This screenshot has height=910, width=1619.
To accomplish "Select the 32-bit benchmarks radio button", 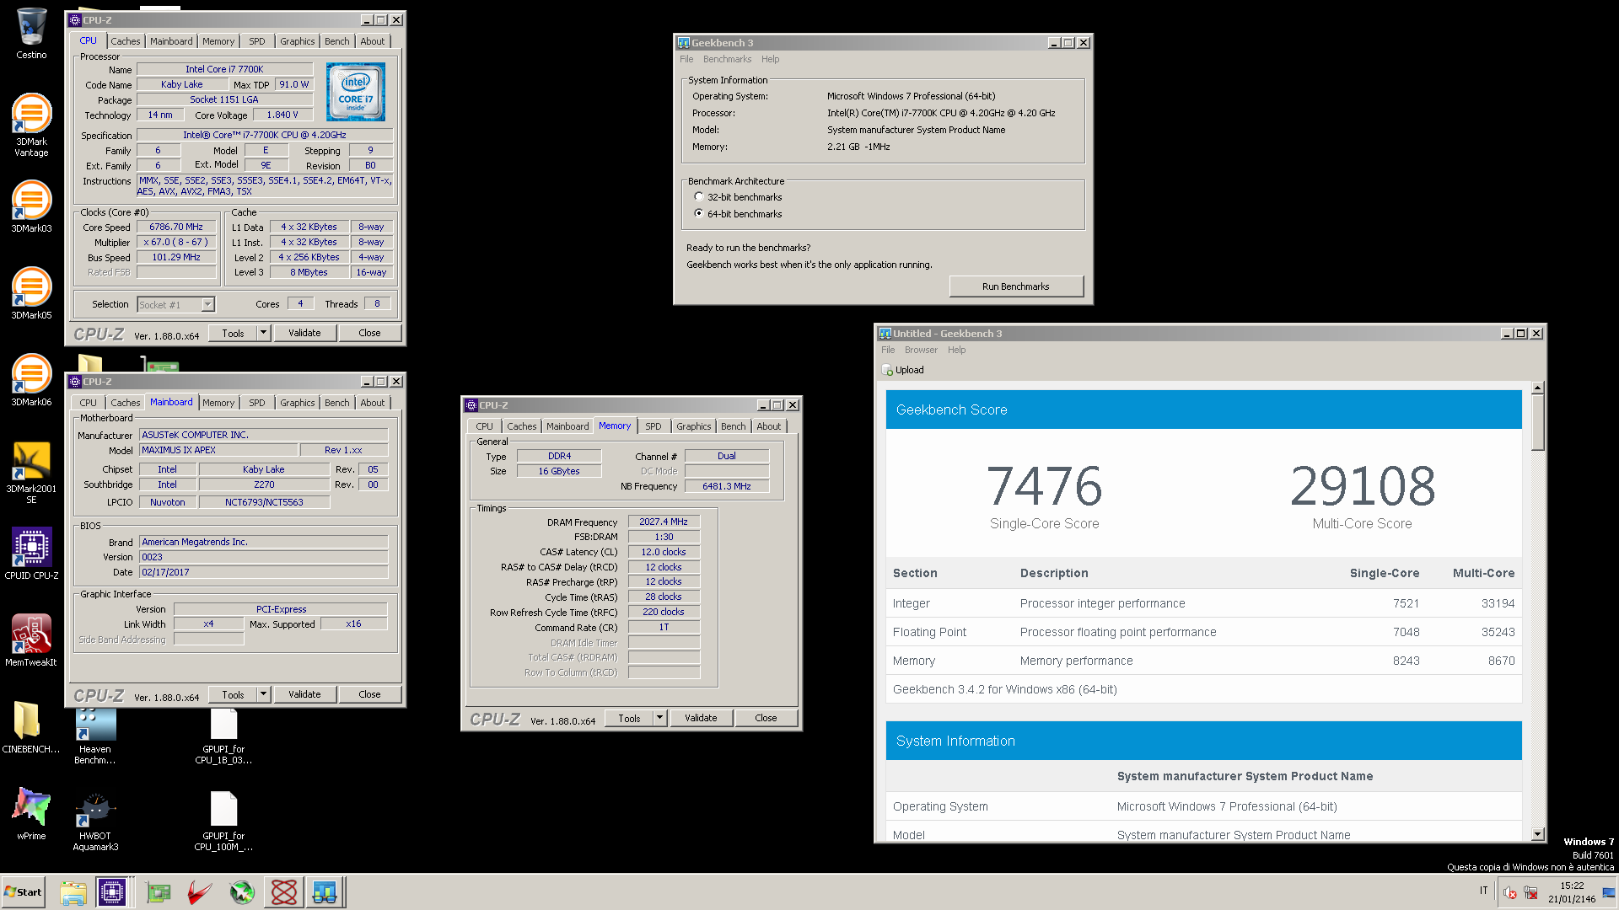I will 698,196.
